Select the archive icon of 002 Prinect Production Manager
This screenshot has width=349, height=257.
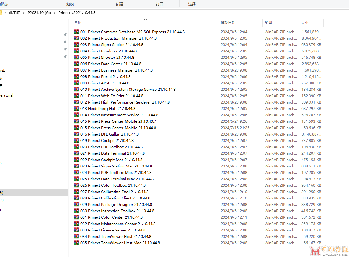pyautogui.click(x=77, y=38)
